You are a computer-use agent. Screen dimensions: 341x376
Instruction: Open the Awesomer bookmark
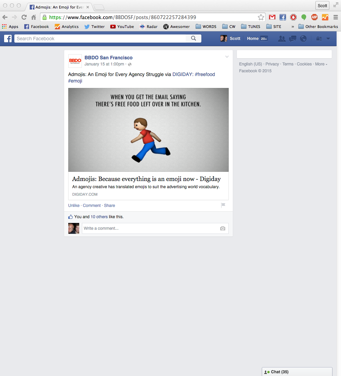[x=176, y=27]
